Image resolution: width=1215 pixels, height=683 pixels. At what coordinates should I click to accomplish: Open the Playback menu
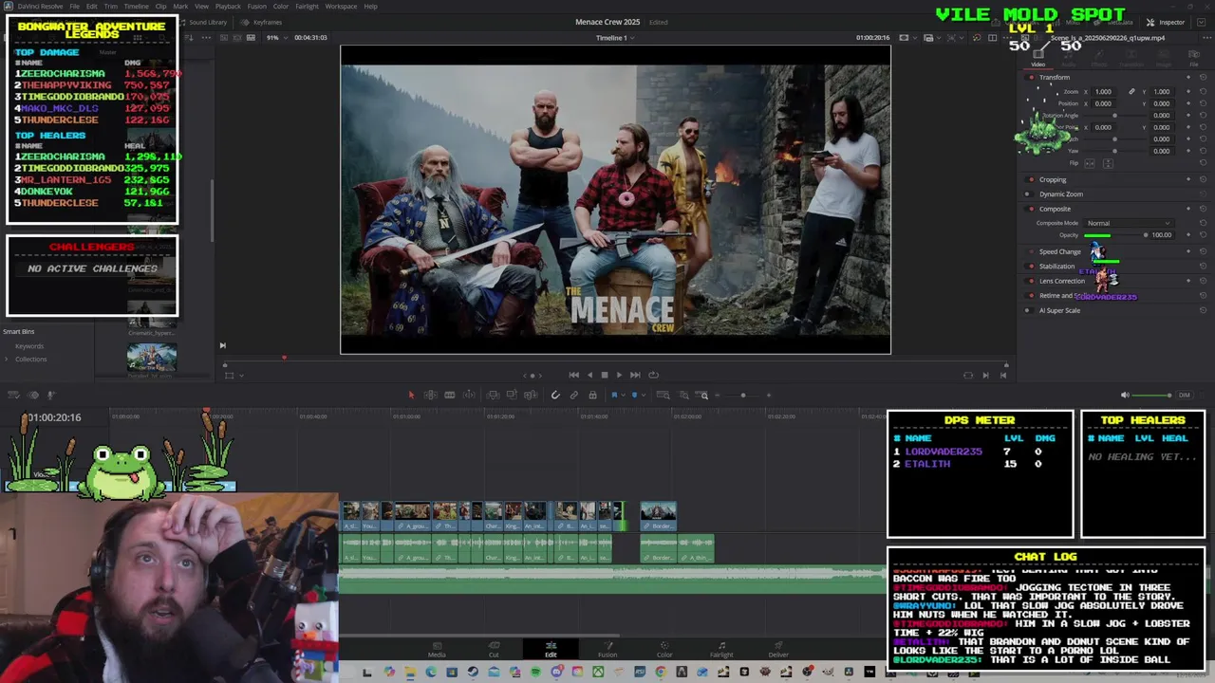228,6
